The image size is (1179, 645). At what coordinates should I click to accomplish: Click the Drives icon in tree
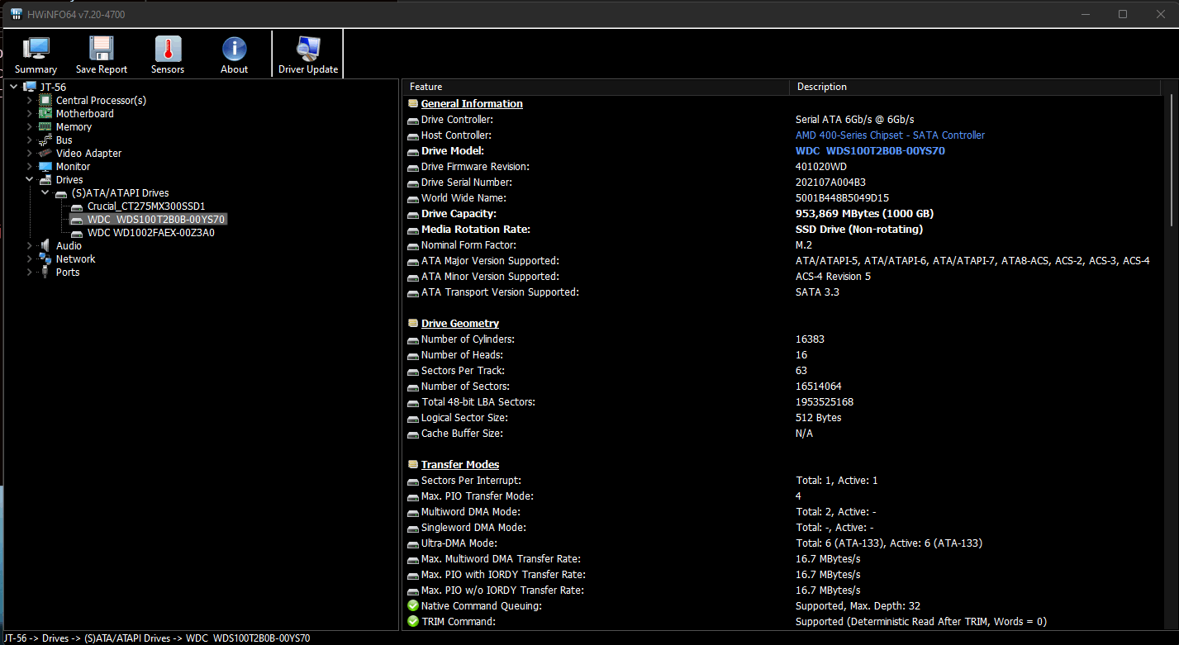point(46,179)
